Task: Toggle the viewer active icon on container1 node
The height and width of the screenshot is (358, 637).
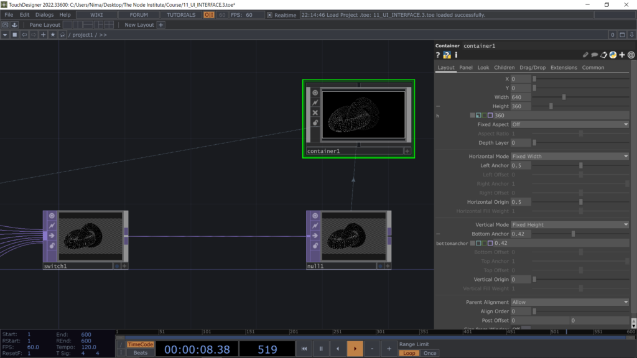Action: (x=315, y=93)
